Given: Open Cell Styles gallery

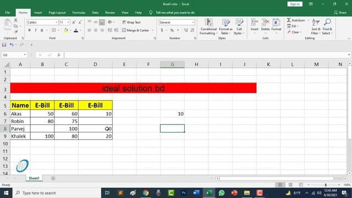Looking at the screenshot, I should click(239, 27).
